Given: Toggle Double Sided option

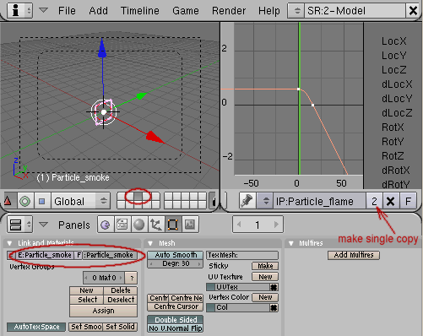Looking at the screenshot, I should tap(176, 320).
